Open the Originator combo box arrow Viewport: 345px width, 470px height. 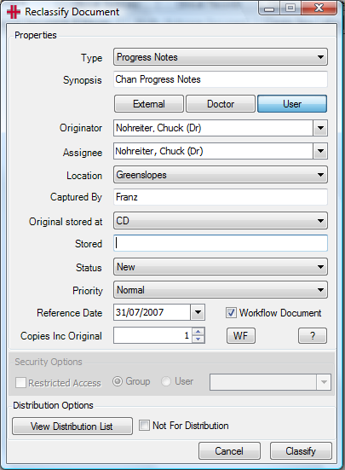[x=320, y=128]
